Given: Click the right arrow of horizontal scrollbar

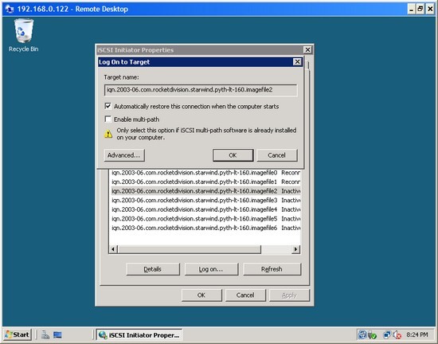Looking at the screenshot, I should coord(295,249).
